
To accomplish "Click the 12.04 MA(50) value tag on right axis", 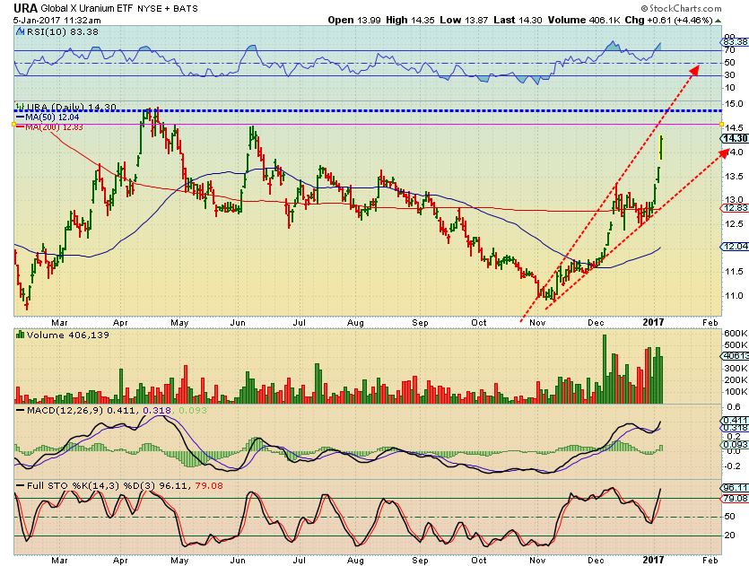I will tap(735, 246).
